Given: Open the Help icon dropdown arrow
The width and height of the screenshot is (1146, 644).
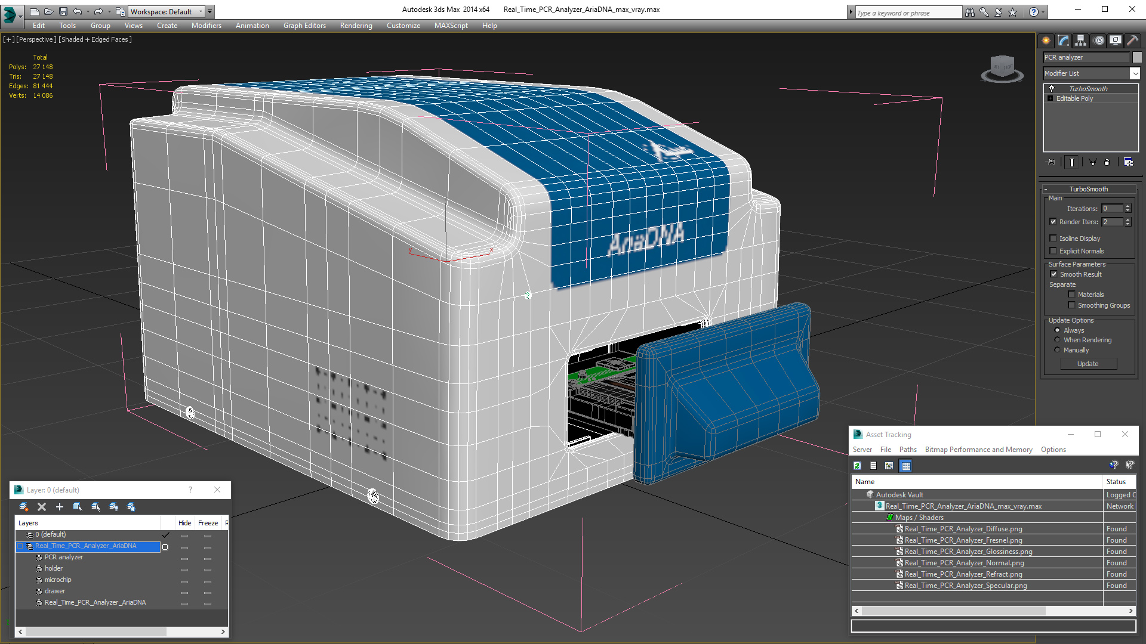Looking at the screenshot, I should [x=1043, y=12].
